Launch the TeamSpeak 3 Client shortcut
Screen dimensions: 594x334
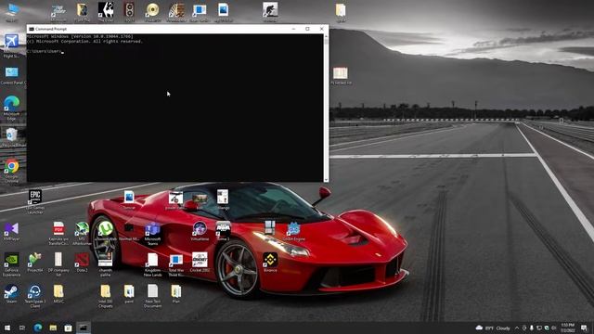click(x=35, y=296)
